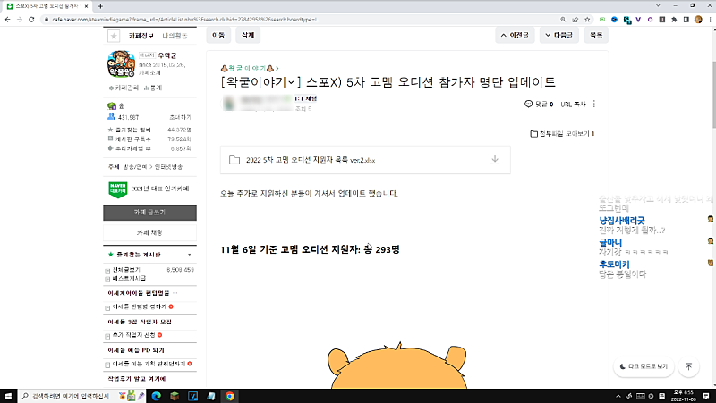Toggle 다크 모드로 보기
Screen dimensions: 716x403
point(644,366)
